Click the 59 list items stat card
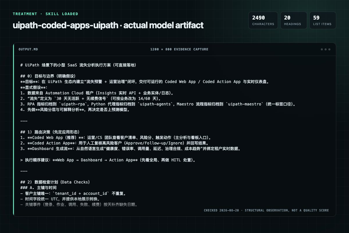349x233 pixels. pos(323,20)
